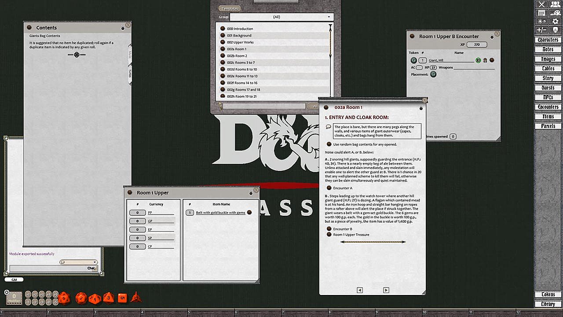This screenshot has width=563, height=317.
Task: Open the chat speaker mode dropdown
Action: click(x=79, y=262)
